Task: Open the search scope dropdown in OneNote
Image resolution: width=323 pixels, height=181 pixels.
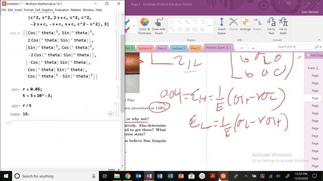Action: pos(320,47)
